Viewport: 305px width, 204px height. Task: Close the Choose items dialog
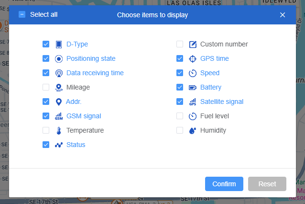pos(283,15)
